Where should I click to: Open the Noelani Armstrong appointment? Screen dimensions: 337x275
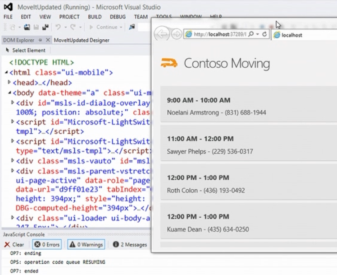click(x=249, y=104)
